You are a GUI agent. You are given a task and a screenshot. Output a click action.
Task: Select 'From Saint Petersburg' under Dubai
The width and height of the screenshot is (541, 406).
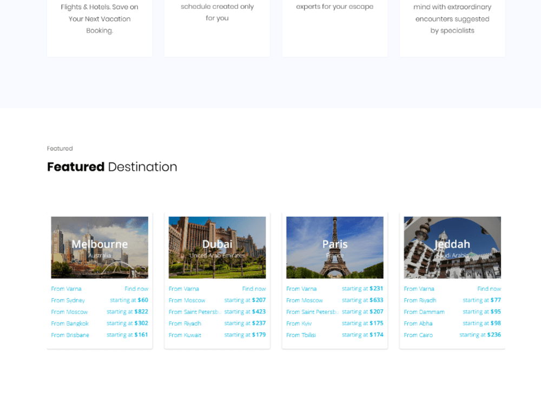coord(195,312)
